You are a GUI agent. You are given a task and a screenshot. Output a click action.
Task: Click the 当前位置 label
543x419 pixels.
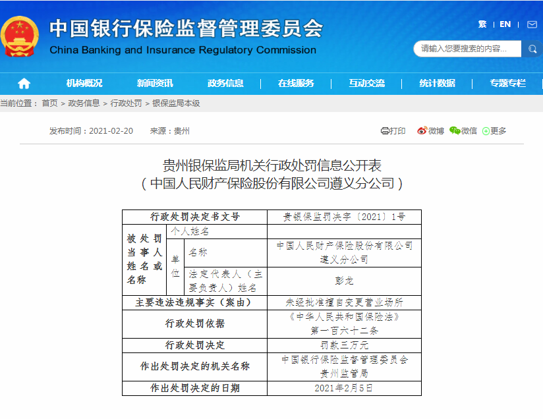[x=18, y=103]
